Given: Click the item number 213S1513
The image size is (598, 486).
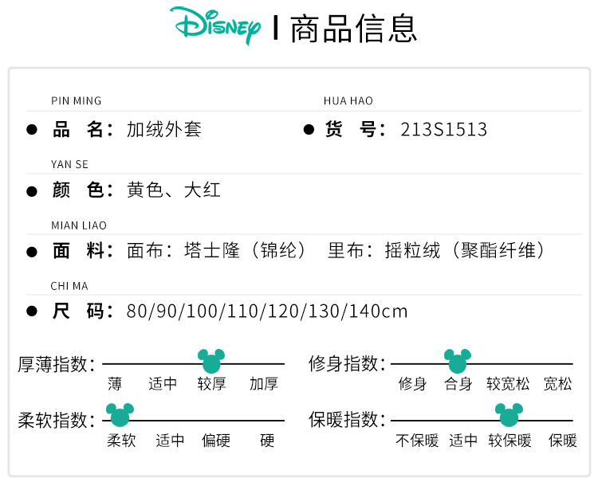Looking at the screenshot, I should 443,130.
